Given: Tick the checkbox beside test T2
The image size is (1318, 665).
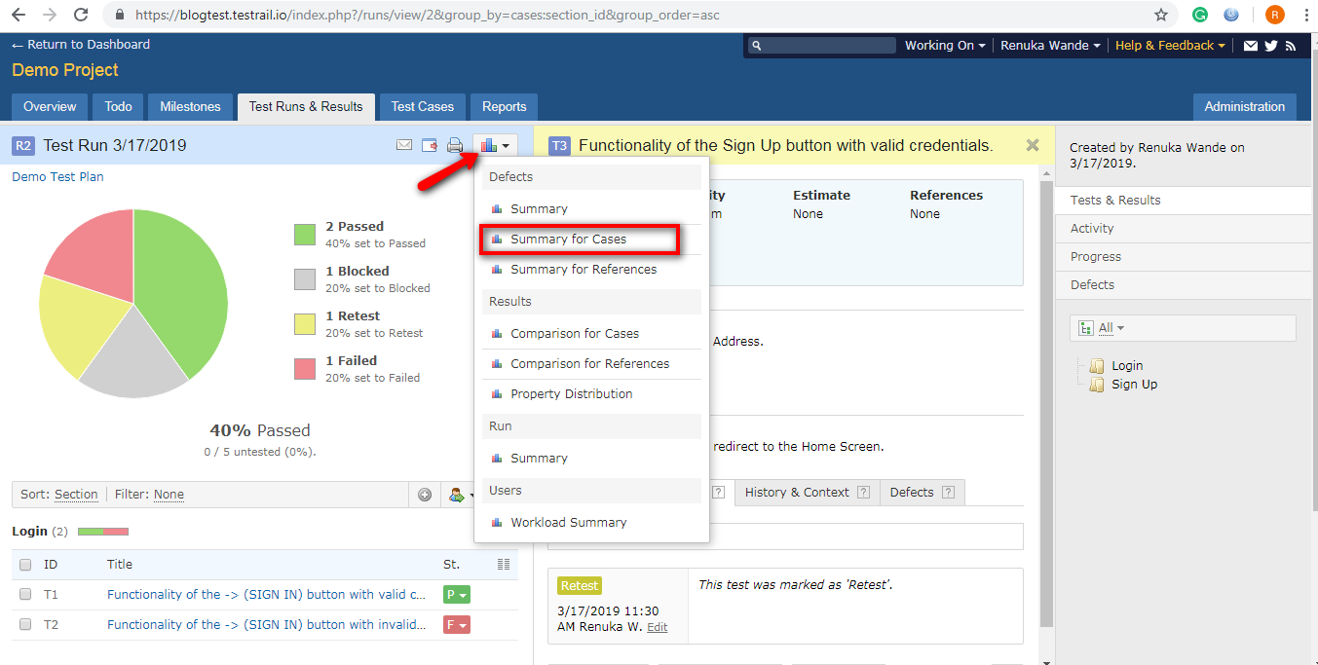Looking at the screenshot, I should (24, 624).
